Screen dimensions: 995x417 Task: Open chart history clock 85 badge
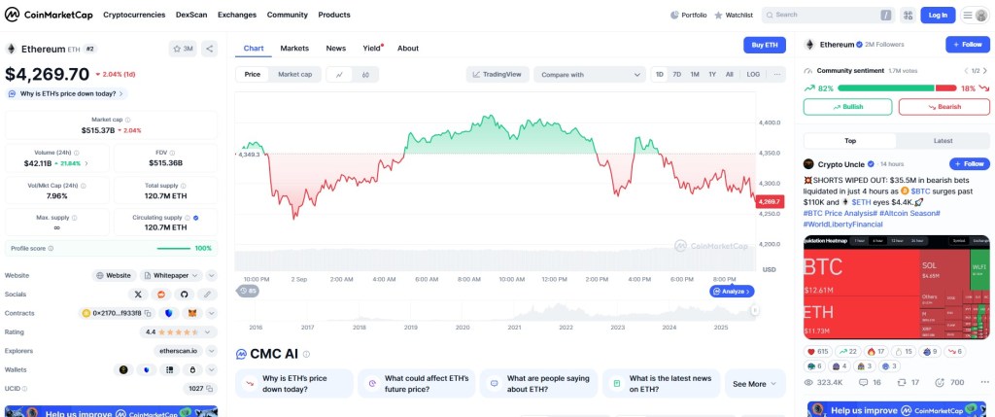pyautogui.click(x=248, y=291)
